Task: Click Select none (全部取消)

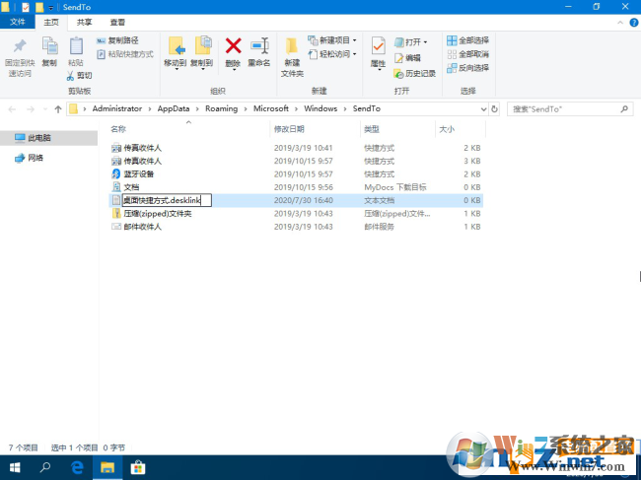Action: (x=467, y=54)
